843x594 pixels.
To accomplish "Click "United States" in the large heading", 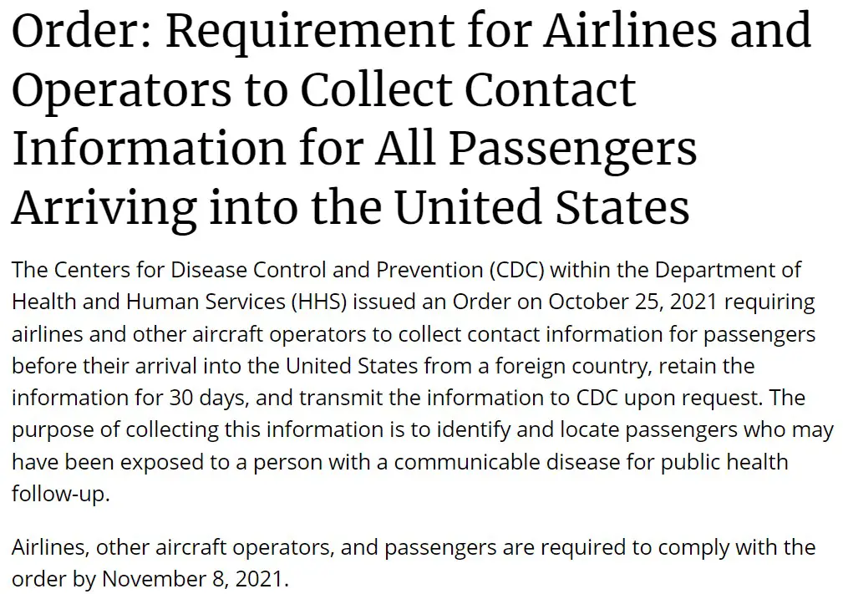I will (542, 207).
